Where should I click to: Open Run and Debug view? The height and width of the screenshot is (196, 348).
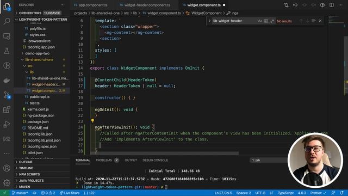coord(7,124)
